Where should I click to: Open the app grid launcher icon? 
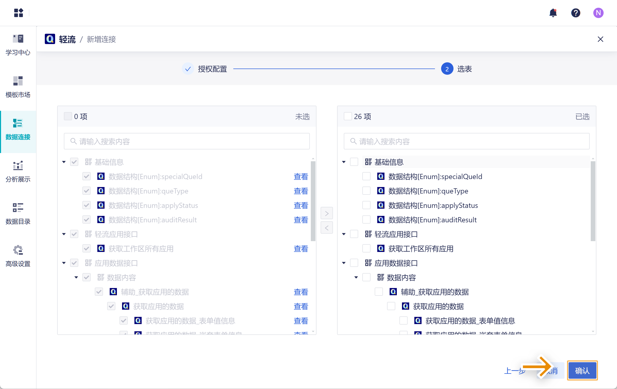click(19, 13)
